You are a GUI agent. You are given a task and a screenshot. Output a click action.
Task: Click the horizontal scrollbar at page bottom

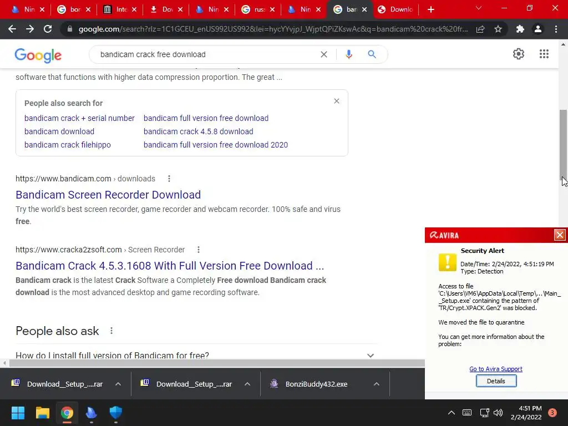point(217,363)
